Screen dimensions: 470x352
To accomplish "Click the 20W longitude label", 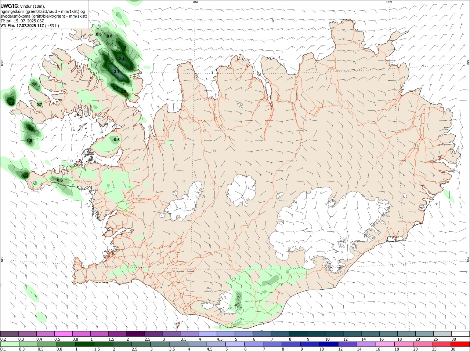I will click(x=195, y=2).
